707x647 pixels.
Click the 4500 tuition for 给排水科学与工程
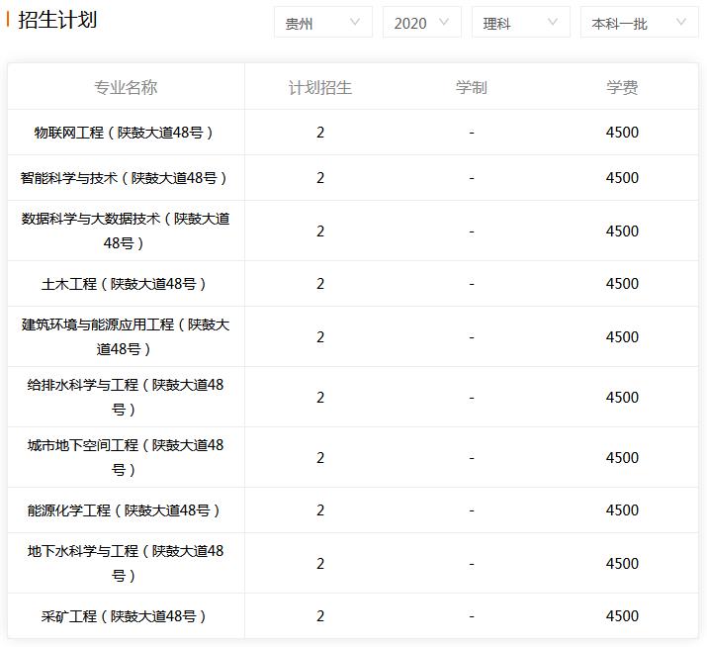coord(622,397)
